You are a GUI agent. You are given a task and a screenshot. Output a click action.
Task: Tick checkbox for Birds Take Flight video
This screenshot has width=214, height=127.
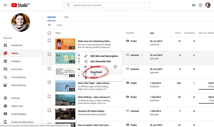point(49,83)
